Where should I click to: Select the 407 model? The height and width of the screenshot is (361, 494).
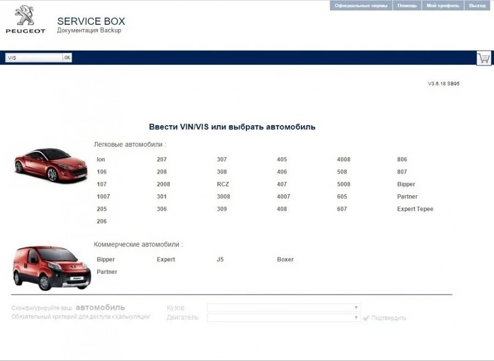282,184
